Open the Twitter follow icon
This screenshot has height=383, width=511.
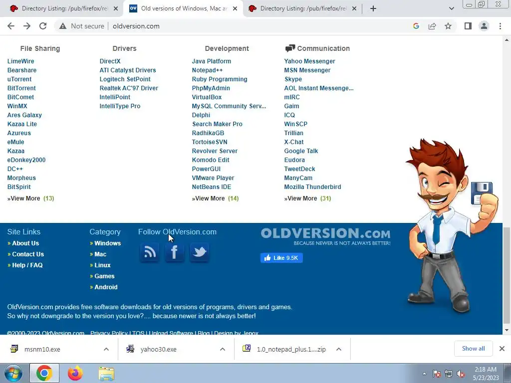pos(200,252)
